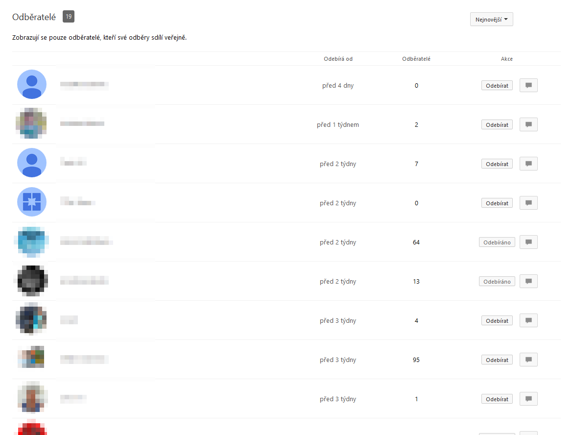This screenshot has height=435, width=573.
Task: Open avatar in row with 4 subscribers
Action: tap(32, 319)
